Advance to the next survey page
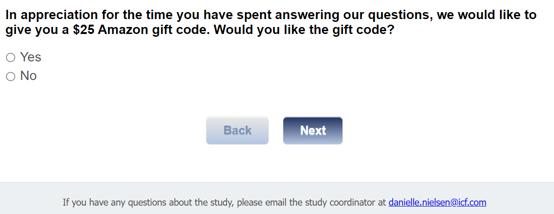Viewport: 554px width, 214px height. pos(313,131)
